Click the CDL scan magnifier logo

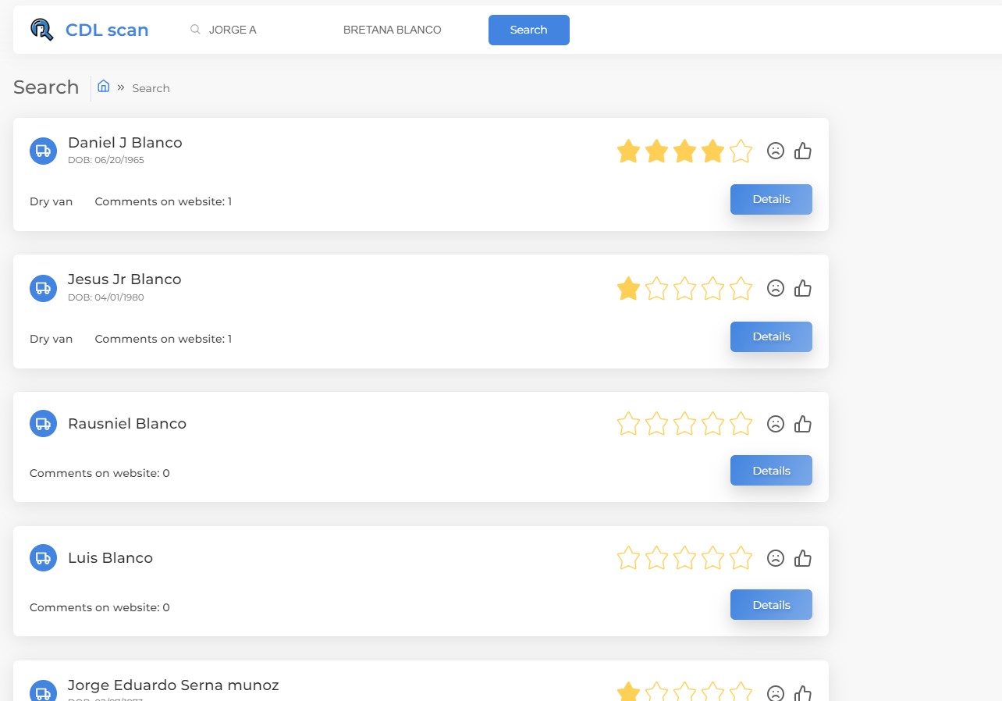coord(42,30)
